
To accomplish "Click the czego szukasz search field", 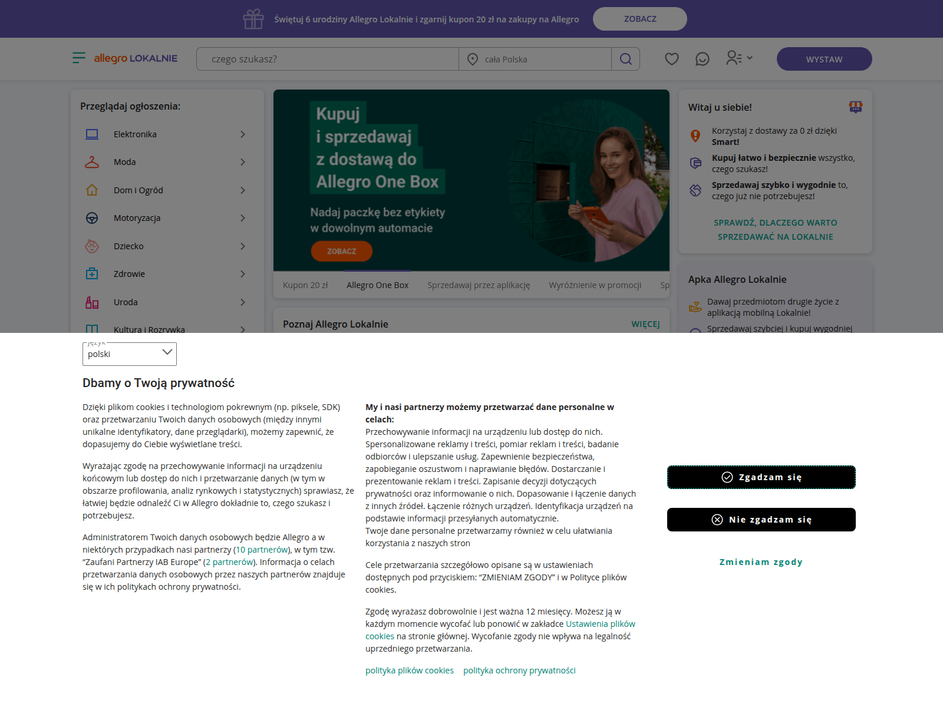I will click(x=328, y=59).
